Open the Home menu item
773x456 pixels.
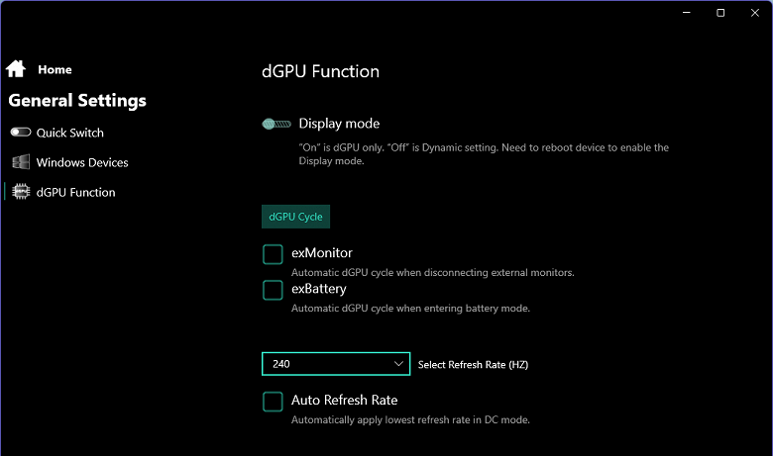55,70
